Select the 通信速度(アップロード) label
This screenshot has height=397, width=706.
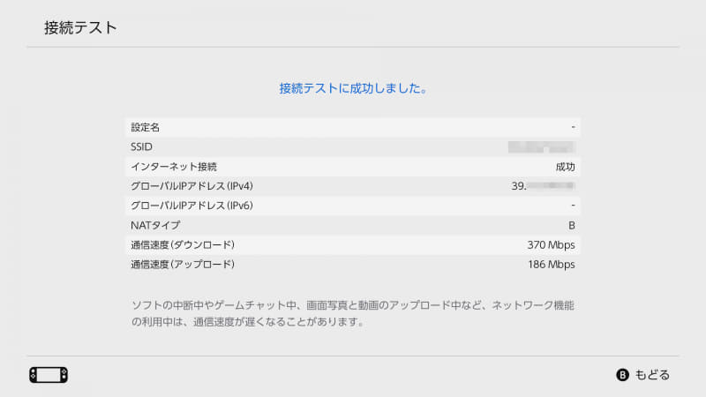[x=183, y=264]
